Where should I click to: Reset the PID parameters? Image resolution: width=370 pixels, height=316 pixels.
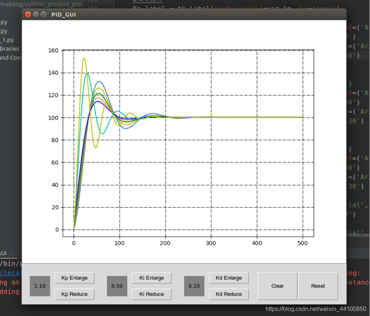tap(318, 286)
